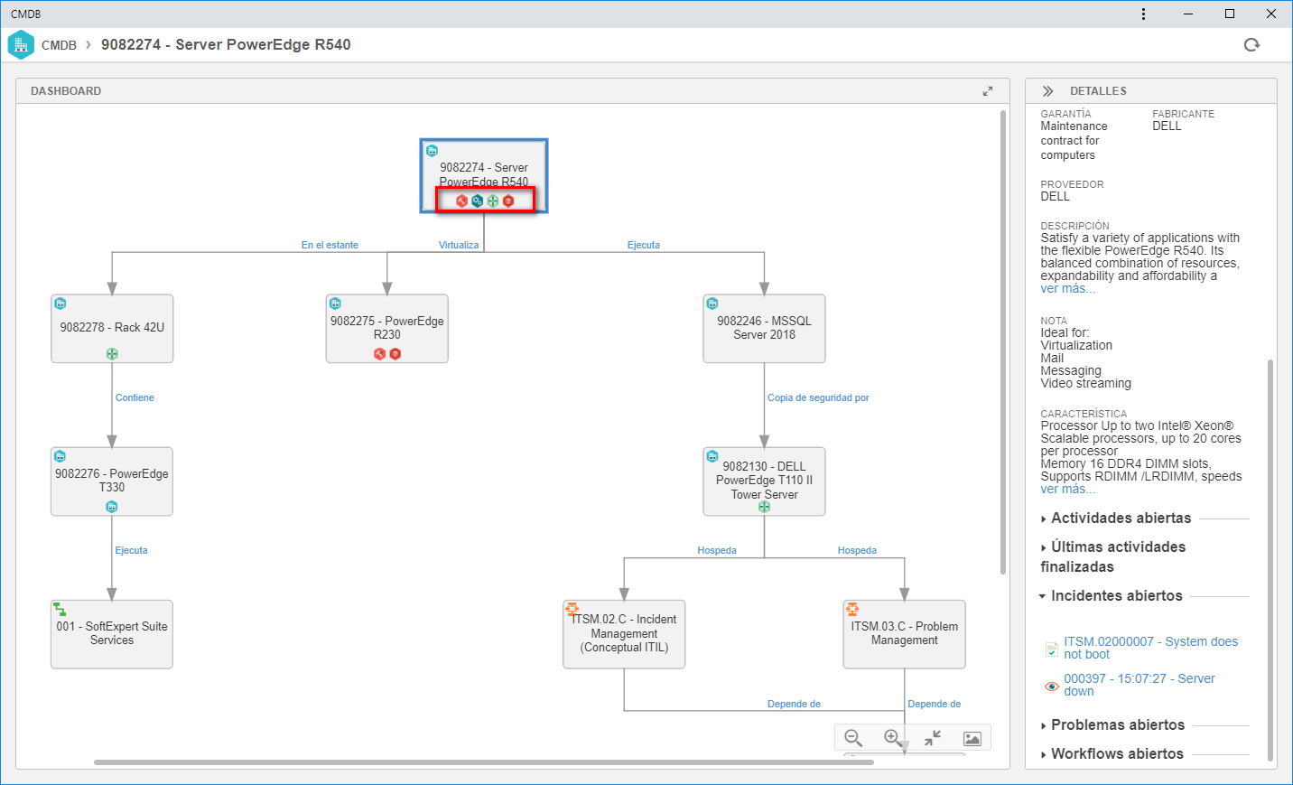This screenshot has height=785, width=1293.
Task: Open the CMDB home building icon
Action: 21,45
